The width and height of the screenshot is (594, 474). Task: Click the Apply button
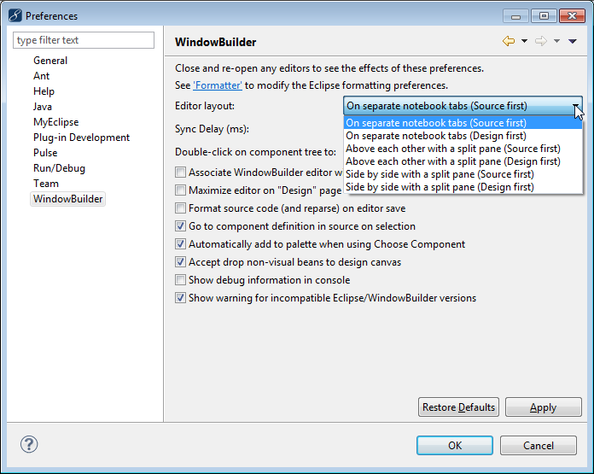click(x=543, y=407)
